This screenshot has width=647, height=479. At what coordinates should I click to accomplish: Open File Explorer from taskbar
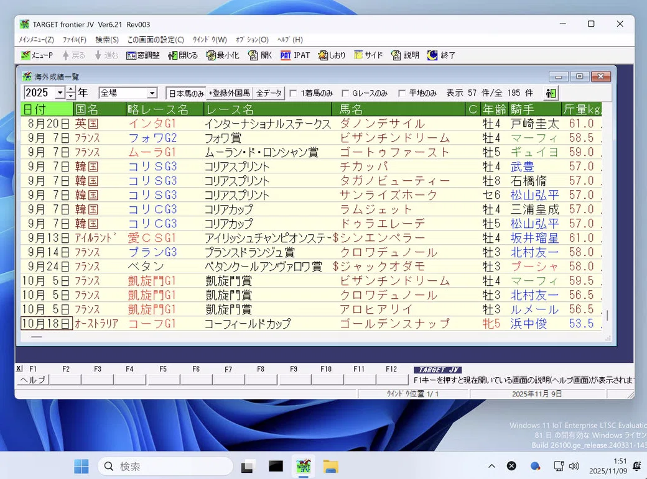(x=330, y=466)
